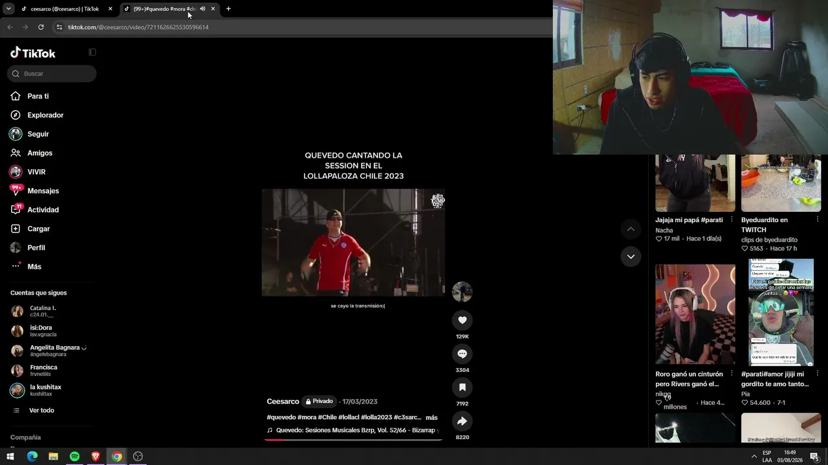Open the Ceesarco author name
Screen dimensions: 828x465
(283, 402)
